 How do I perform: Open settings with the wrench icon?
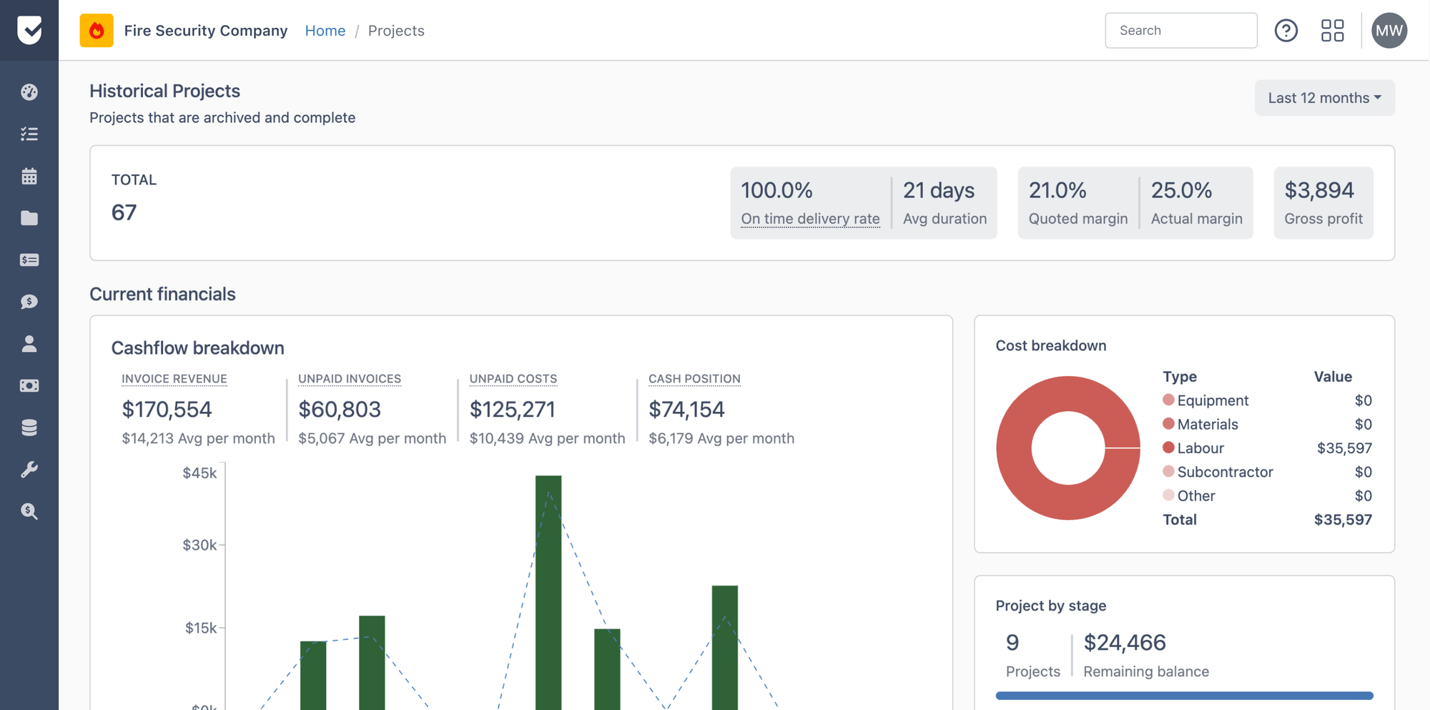29,470
